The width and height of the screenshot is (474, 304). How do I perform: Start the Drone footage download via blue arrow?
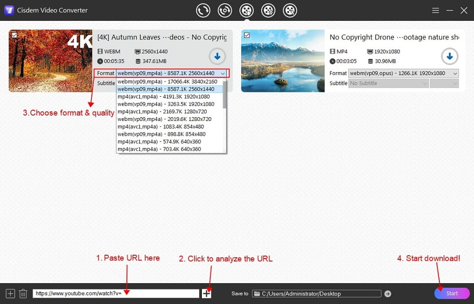[x=449, y=56]
